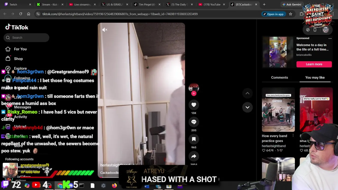Click the TikTok URL in the address bar
This screenshot has width=338, height=190.
point(120,14)
